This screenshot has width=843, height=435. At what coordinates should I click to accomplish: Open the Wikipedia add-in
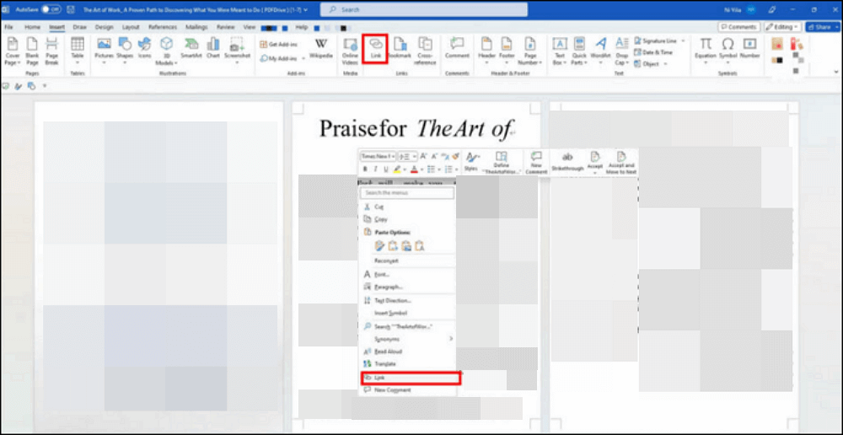tap(321, 47)
